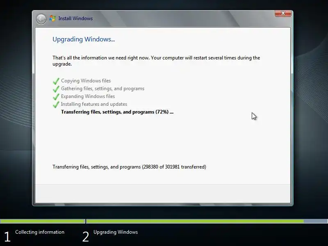This screenshot has width=328, height=246.
Task: Click the checkmark beside Copying Windows files
Action: pos(56,81)
